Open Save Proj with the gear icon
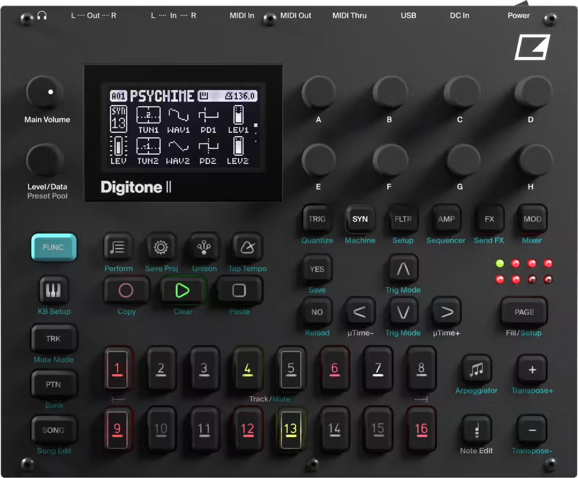The width and height of the screenshot is (578, 478). pyautogui.click(x=161, y=247)
